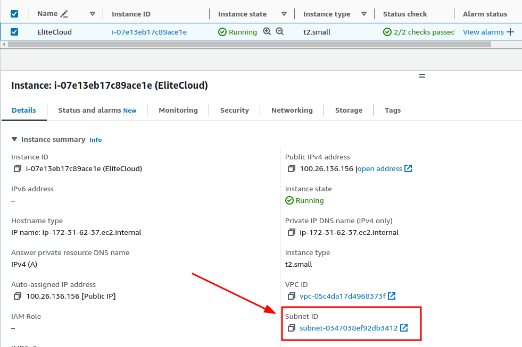This screenshot has width=522, height=347.
Task: Open the Name column filter dropdown
Action: click(x=92, y=13)
